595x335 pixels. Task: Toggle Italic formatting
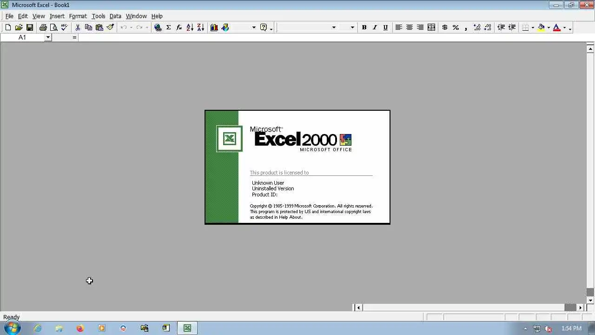[375, 27]
